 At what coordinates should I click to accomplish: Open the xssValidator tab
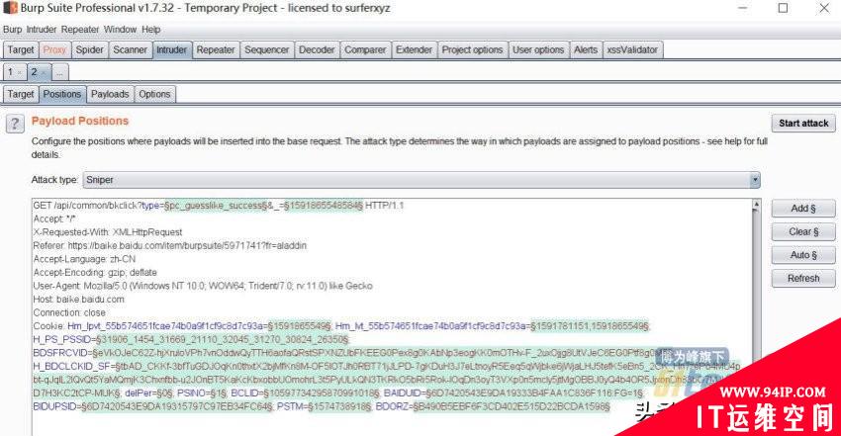click(x=632, y=49)
